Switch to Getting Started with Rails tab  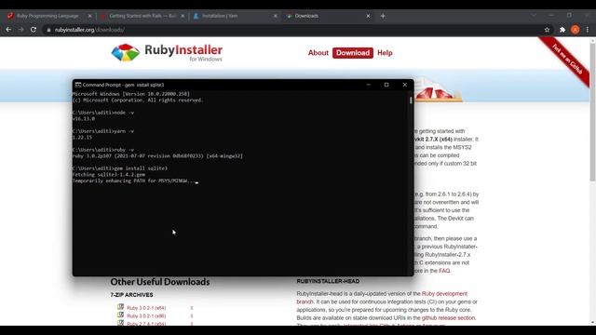142,16
